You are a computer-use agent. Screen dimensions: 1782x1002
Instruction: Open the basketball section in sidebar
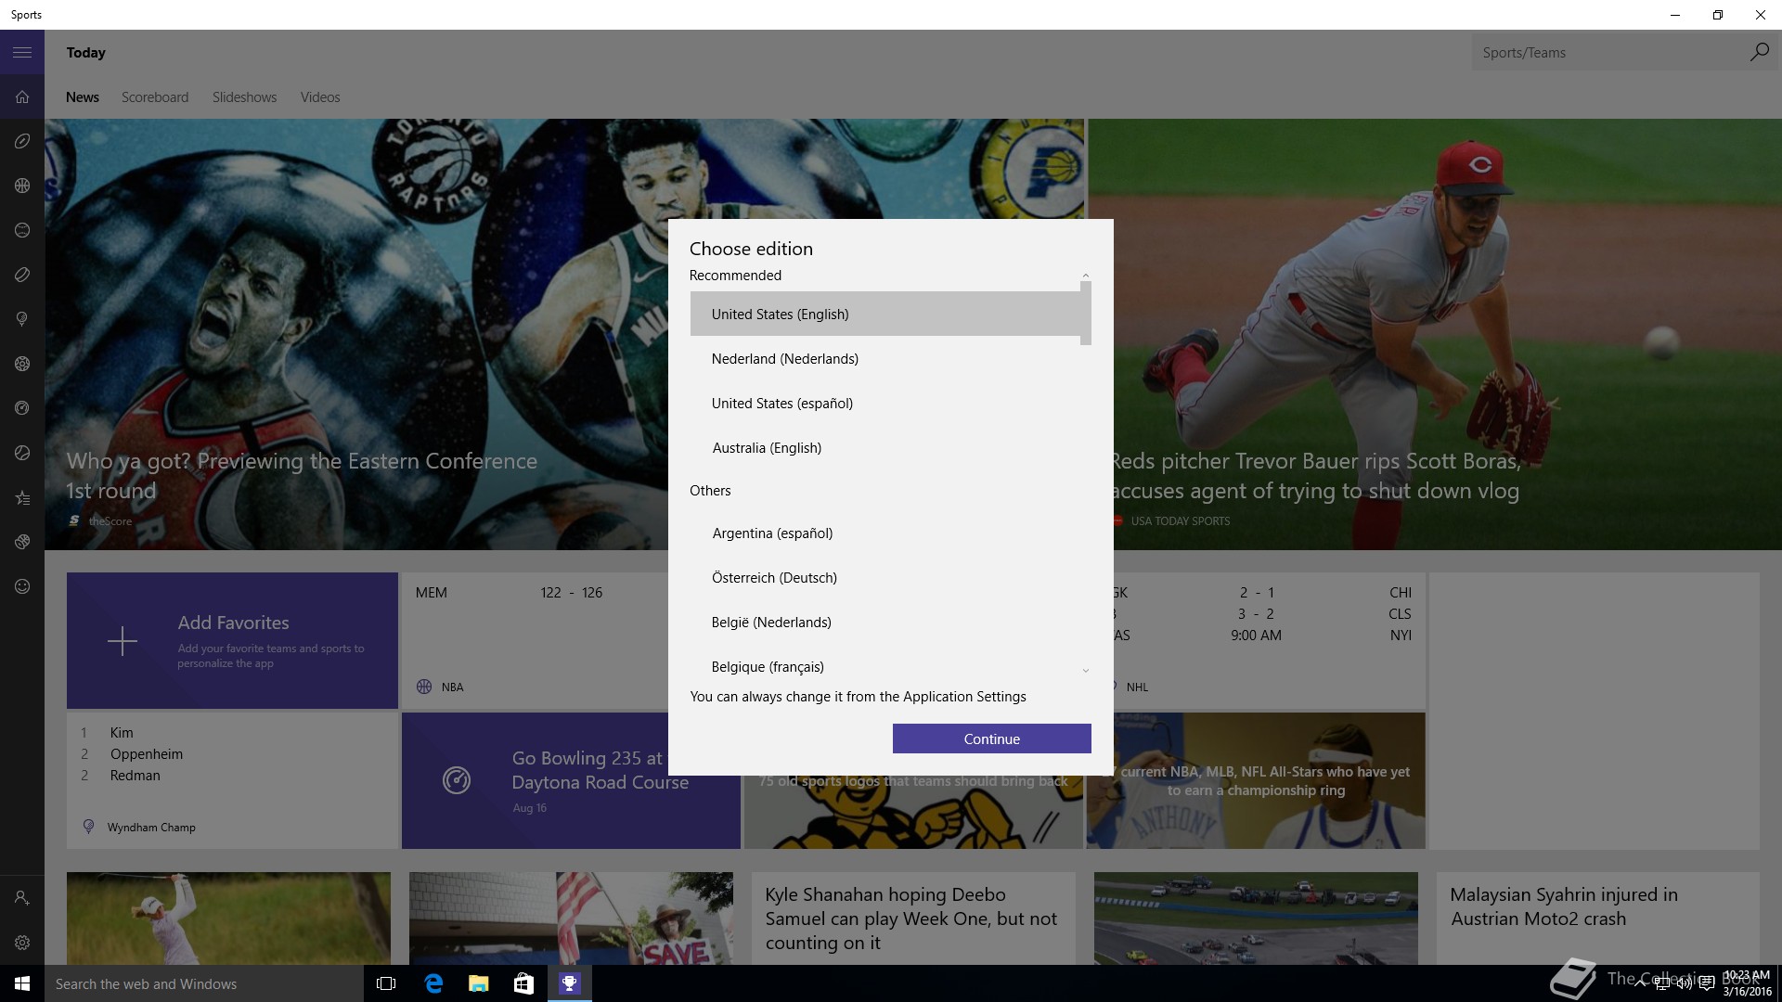22,186
